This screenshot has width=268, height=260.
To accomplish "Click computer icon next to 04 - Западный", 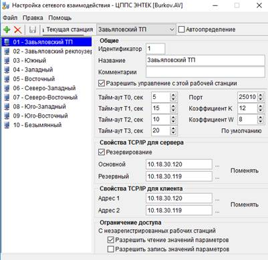I will click(x=7, y=70).
